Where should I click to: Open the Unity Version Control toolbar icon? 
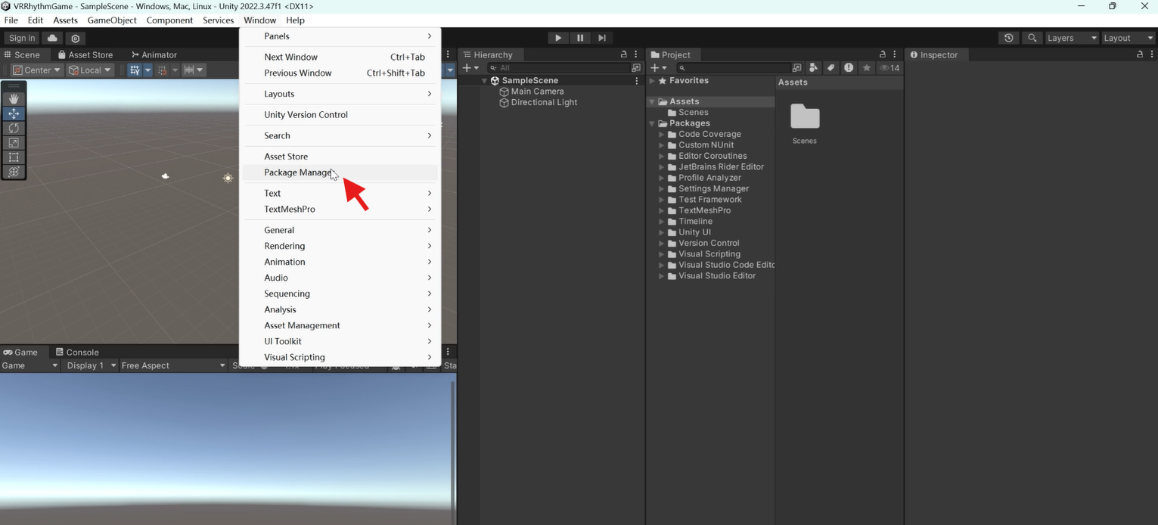point(75,38)
